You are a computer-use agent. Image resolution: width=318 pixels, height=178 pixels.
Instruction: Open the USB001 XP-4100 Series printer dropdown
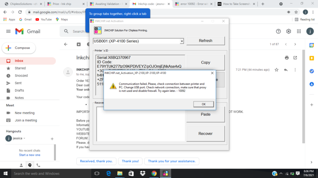click(182, 41)
